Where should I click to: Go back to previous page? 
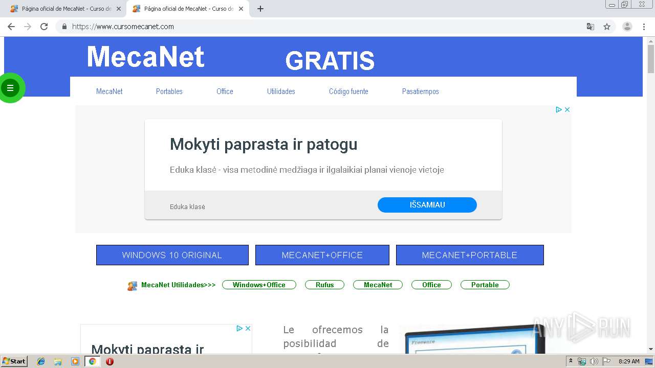[x=11, y=27]
